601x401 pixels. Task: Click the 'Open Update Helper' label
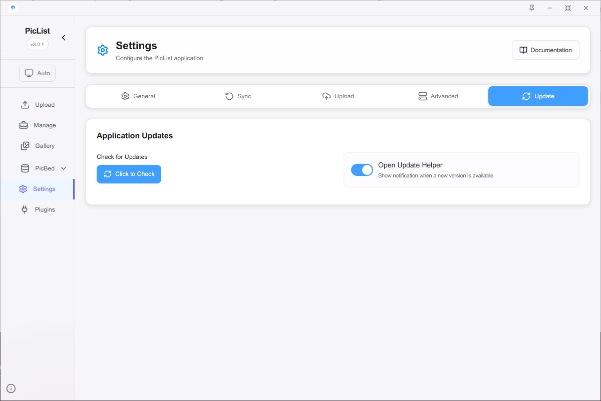[x=410, y=165]
